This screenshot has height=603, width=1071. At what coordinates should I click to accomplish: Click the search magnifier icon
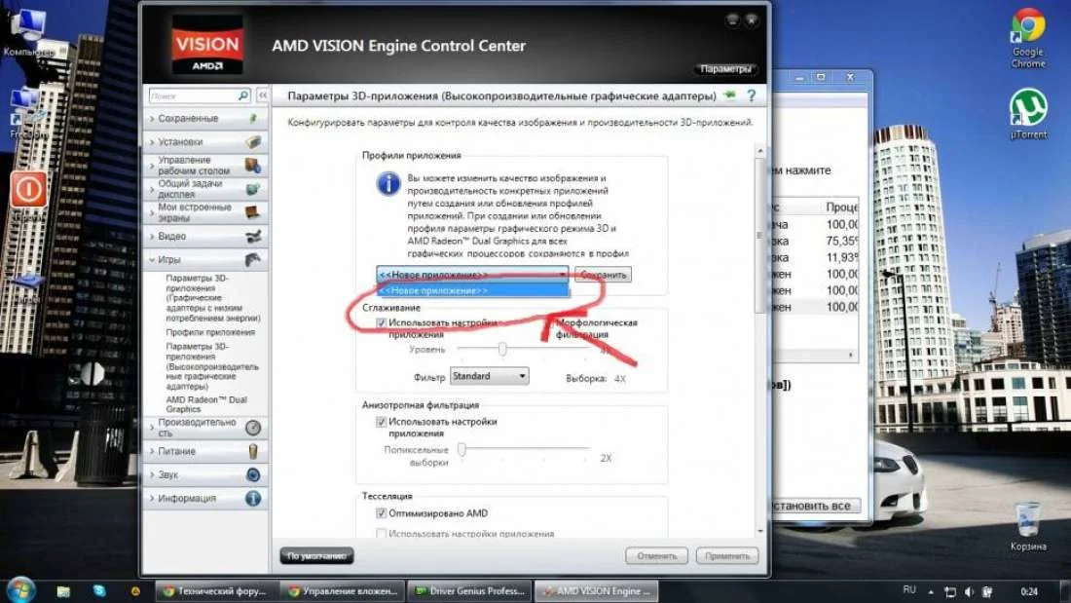point(243,95)
